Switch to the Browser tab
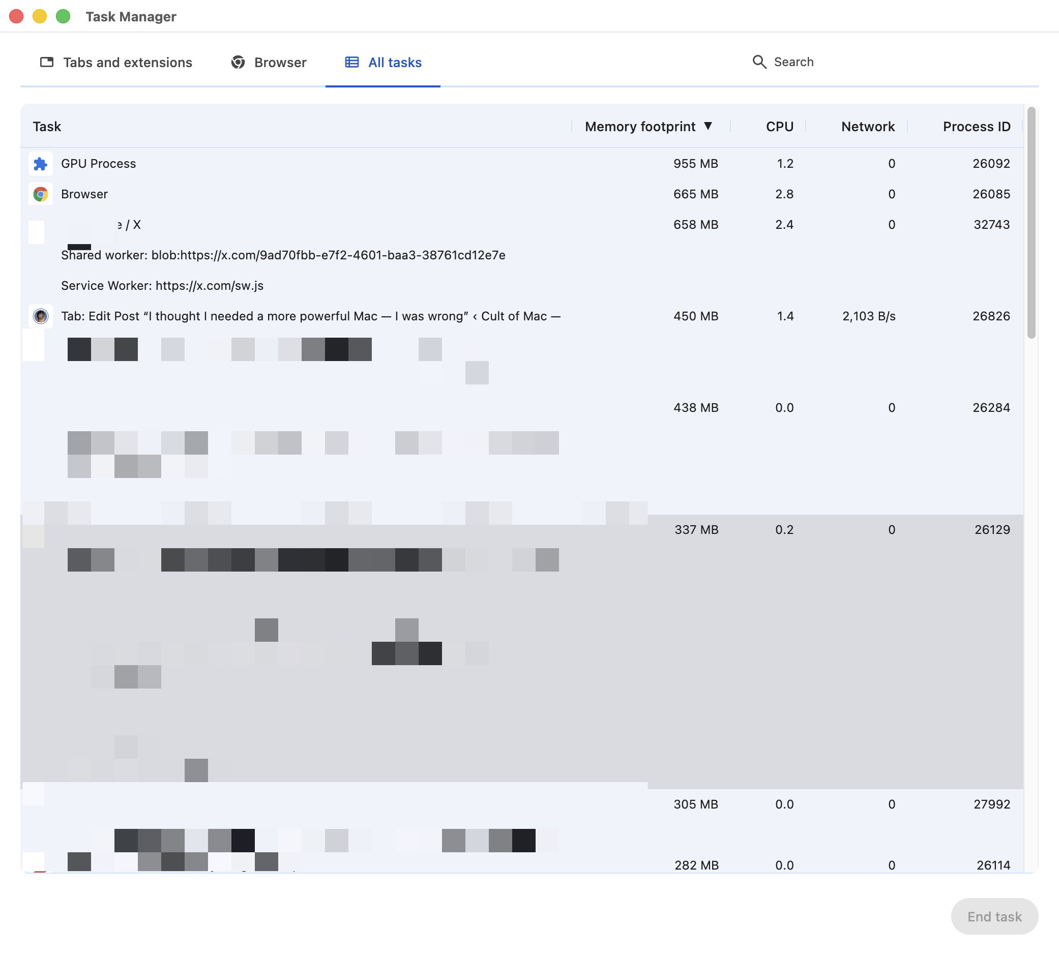 (x=279, y=62)
